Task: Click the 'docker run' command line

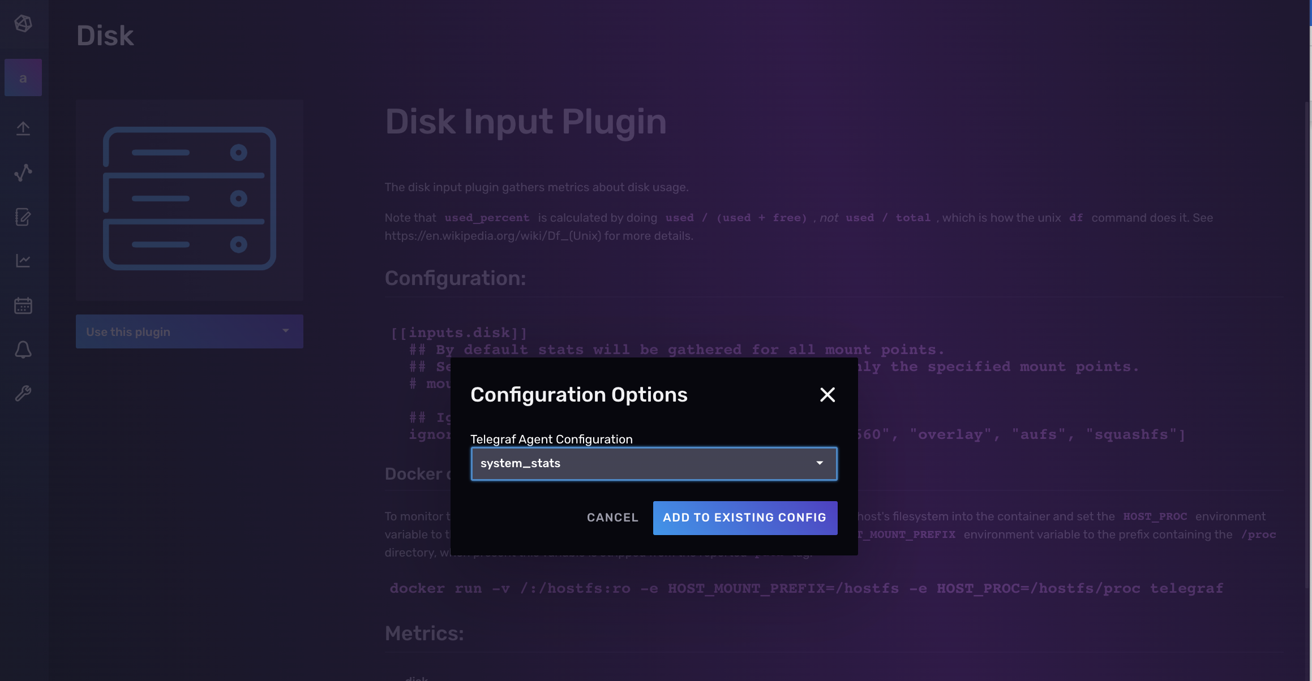Action: click(807, 589)
